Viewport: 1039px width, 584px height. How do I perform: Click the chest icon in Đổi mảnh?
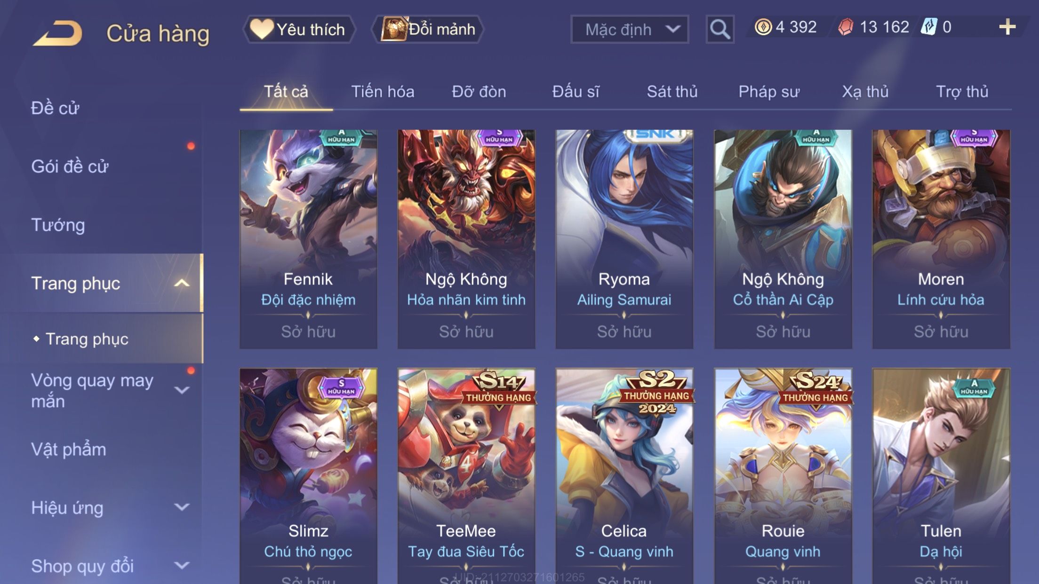click(394, 29)
